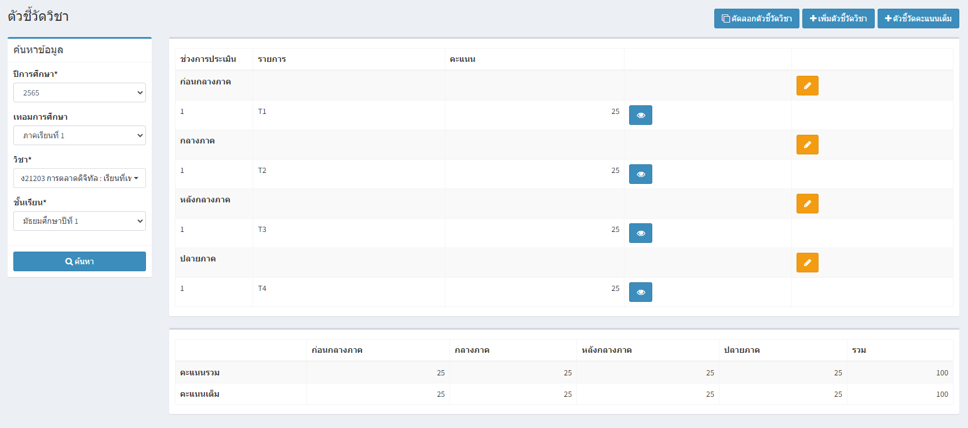Open the ปีการศึกษา dropdown showing 2565
Image resolution: width=968 pixels, height=428 pixels.
[x=79, y=93]
